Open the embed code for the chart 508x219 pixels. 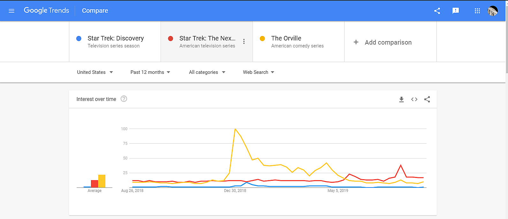point(414,99)
